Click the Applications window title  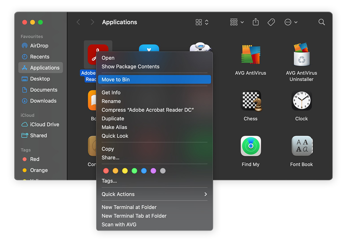[119, 22]
